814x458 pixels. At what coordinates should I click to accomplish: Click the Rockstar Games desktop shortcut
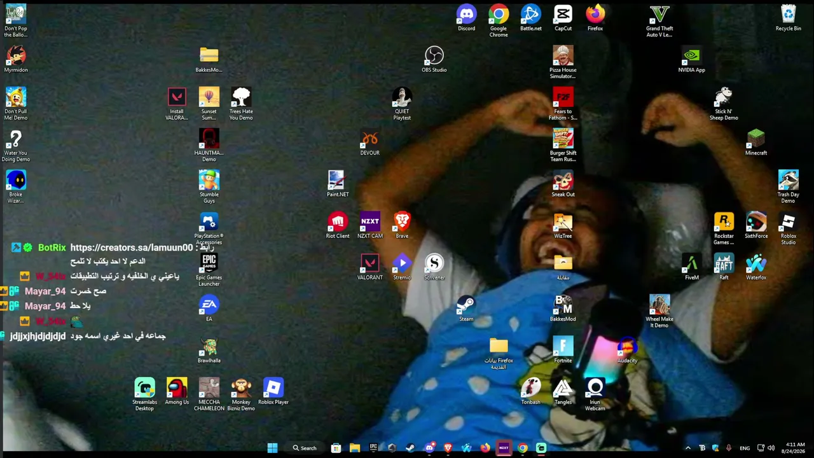(724, 229)
